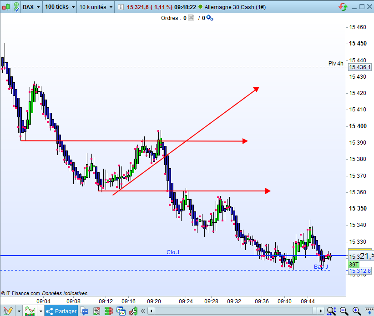The image size is (374, 316).
Task: Show instrument info via the i icon
Action: click(x=121, y=7)
